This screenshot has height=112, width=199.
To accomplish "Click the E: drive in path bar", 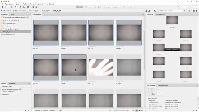I will [33, 11].
